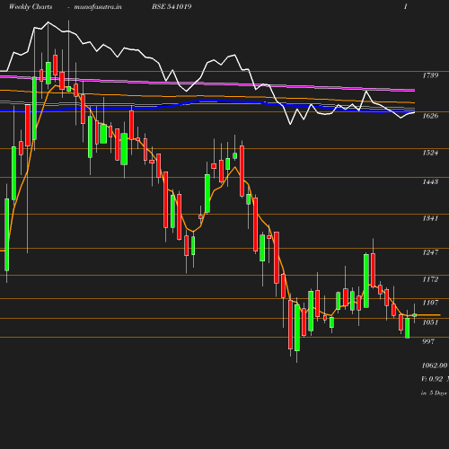Screen dimensions: 449x449
Task: Click the 1247 price axis label
Action: coord(430,252)
